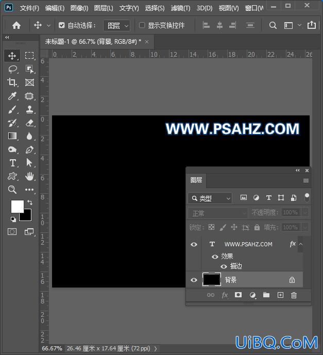Open the 图像(I) menu
The image size is (323, 355).
[x=79, y=8]
